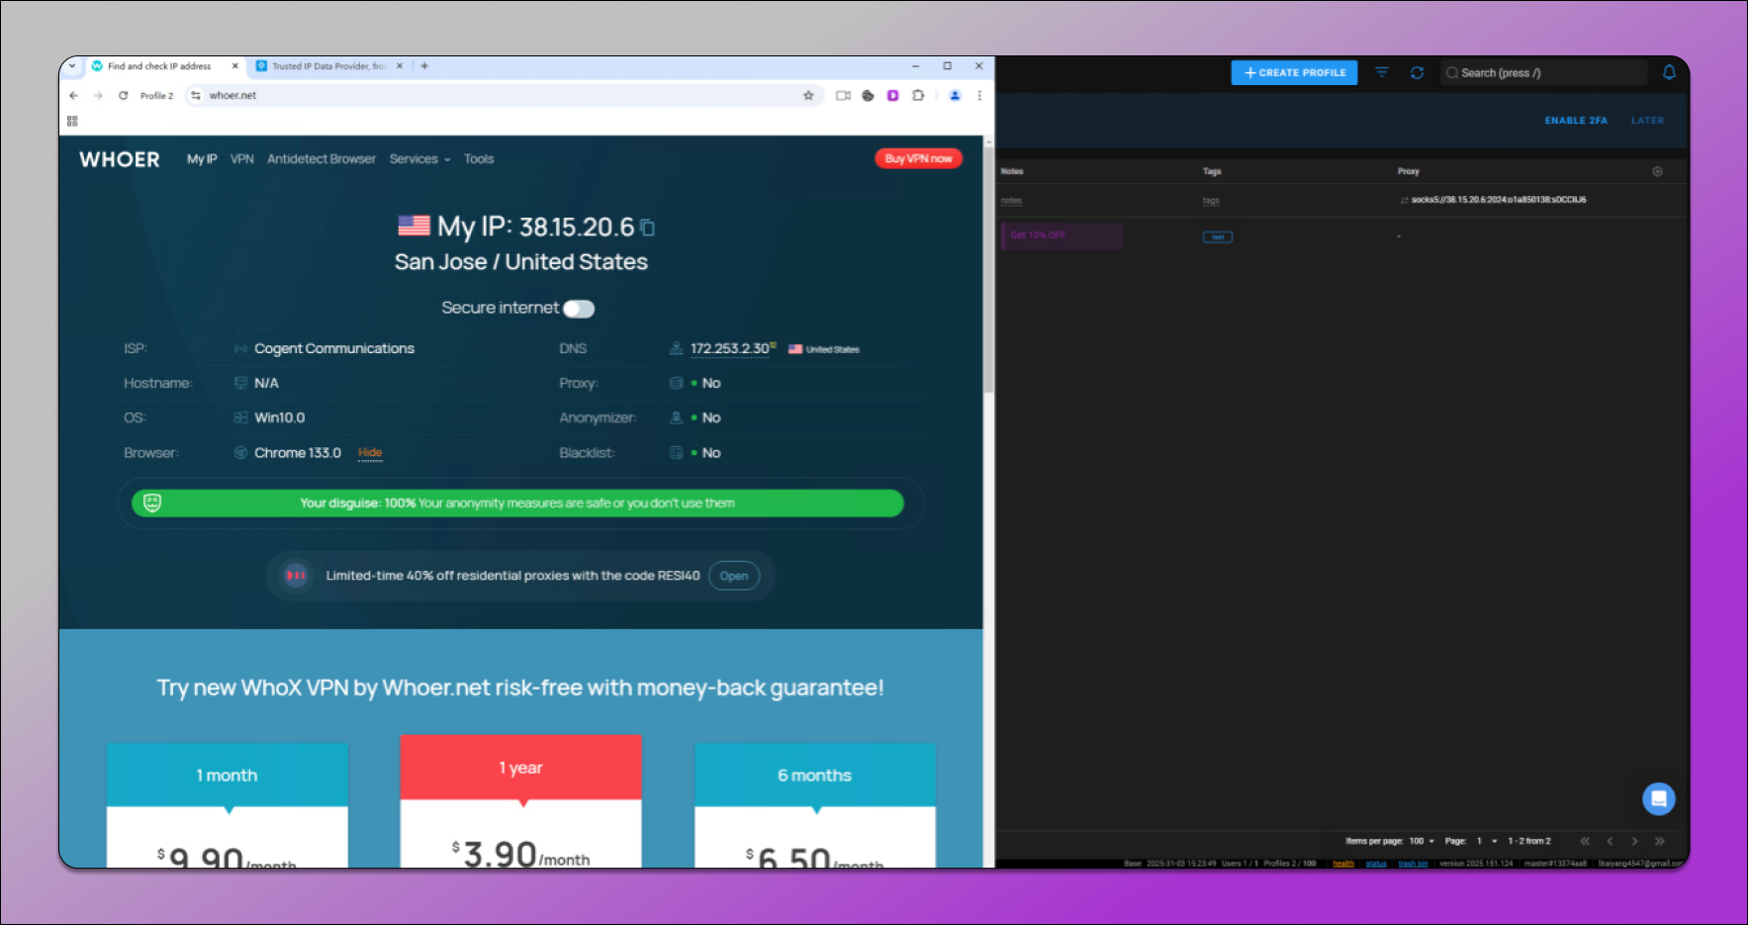This screenshot has height=925, width=1748.
Task: Bookmark this page with the star icon
Action: pos(808,96)
